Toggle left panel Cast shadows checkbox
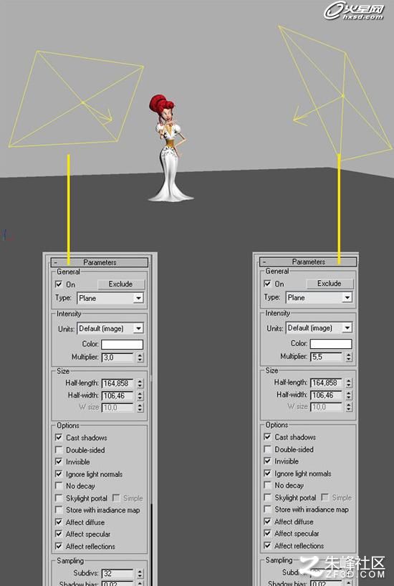Viewport: 394px width, 586px height. (59, 437)
